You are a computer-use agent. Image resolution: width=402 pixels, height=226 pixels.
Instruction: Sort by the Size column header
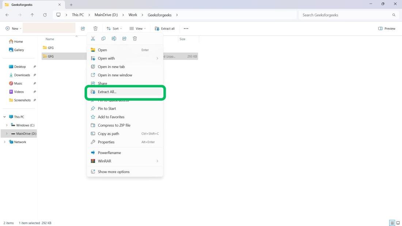[182, 39]
